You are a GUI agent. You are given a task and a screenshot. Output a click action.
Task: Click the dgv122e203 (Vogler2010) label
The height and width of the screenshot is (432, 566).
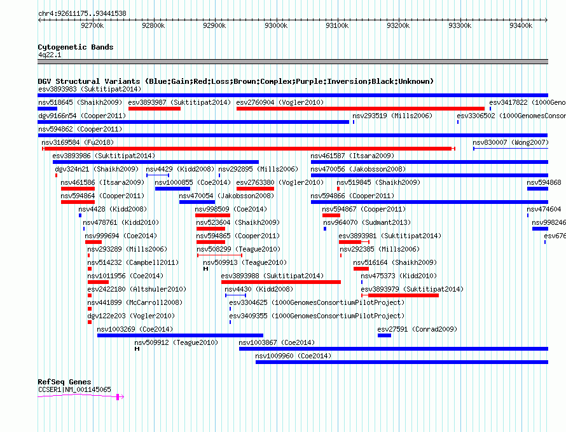131,316
